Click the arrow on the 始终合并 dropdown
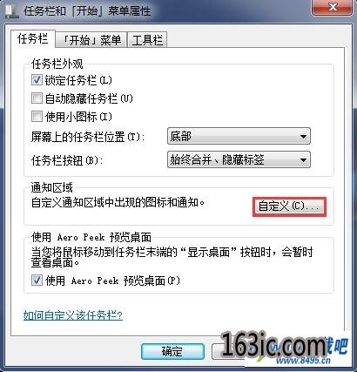357x372 pixels. pos(303,159)
